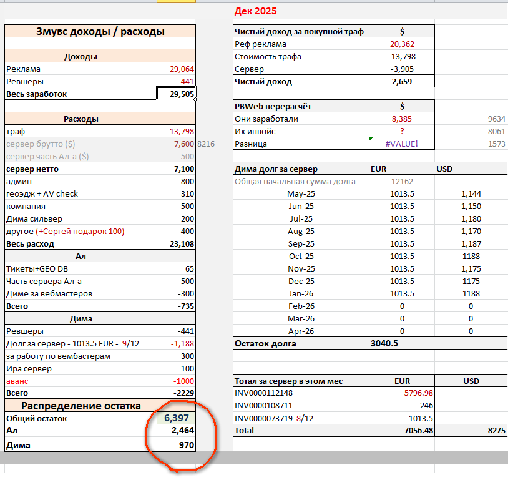The width and height of the screenshot is (508, 480).
Task: Select the Общий остаток value cell 6,397
Action: pos(176,419)
